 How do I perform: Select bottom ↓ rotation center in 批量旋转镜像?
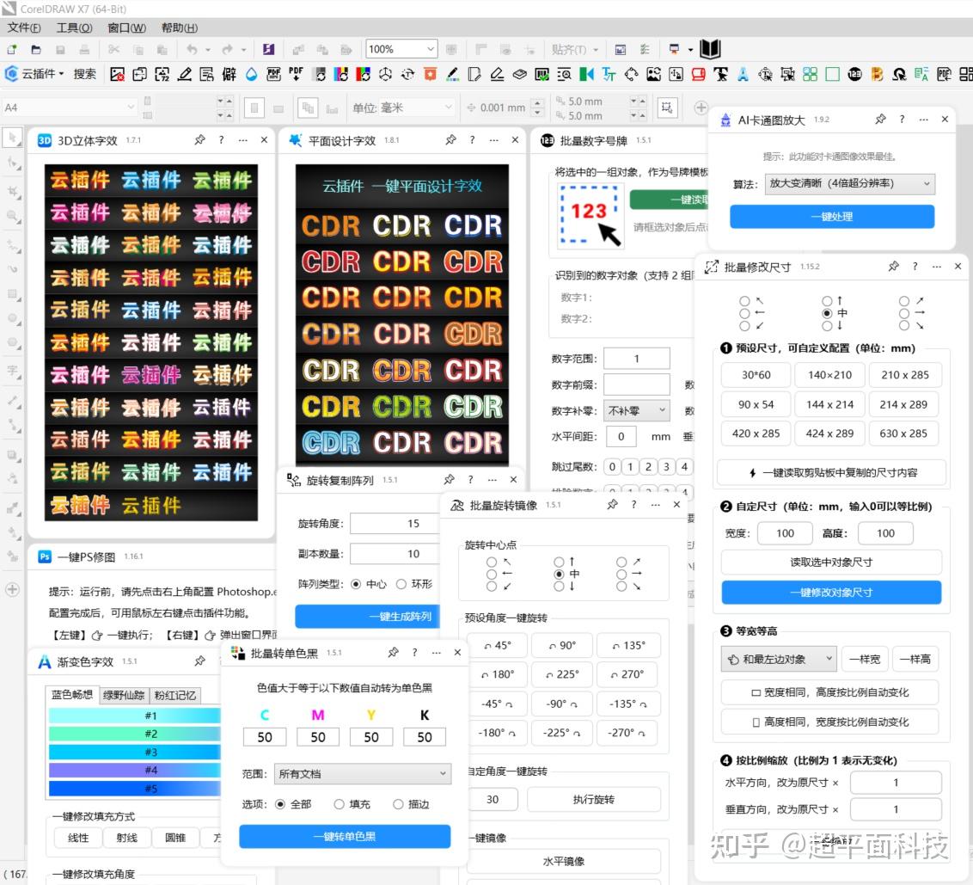point(559,587)
